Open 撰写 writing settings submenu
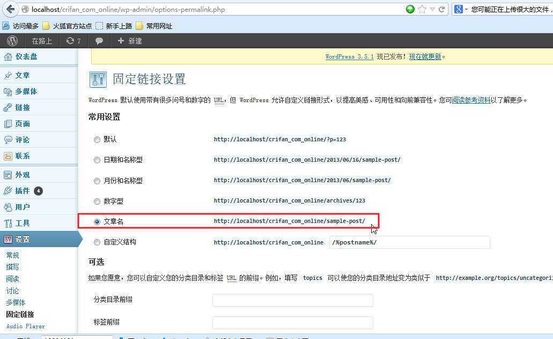Screen dimensions: 553x339 [13, 267]
